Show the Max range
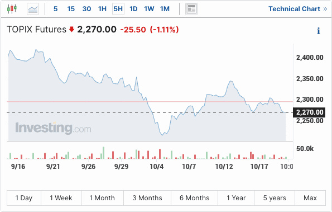 pyautogui.click(x=310, y=198)
